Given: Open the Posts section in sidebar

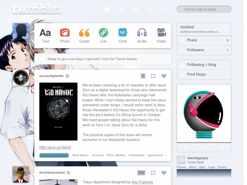Looking at the screenshot, I should [204, 40].
